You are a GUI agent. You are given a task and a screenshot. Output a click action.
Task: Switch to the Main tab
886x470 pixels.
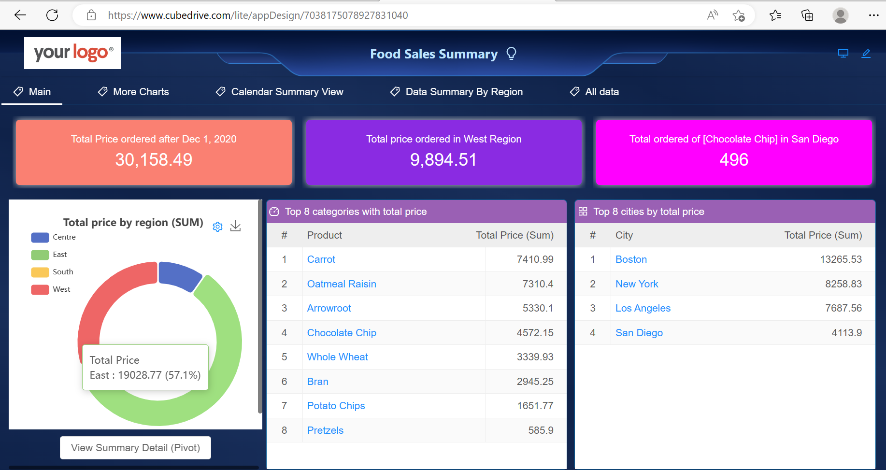click(x=32, y=92)
